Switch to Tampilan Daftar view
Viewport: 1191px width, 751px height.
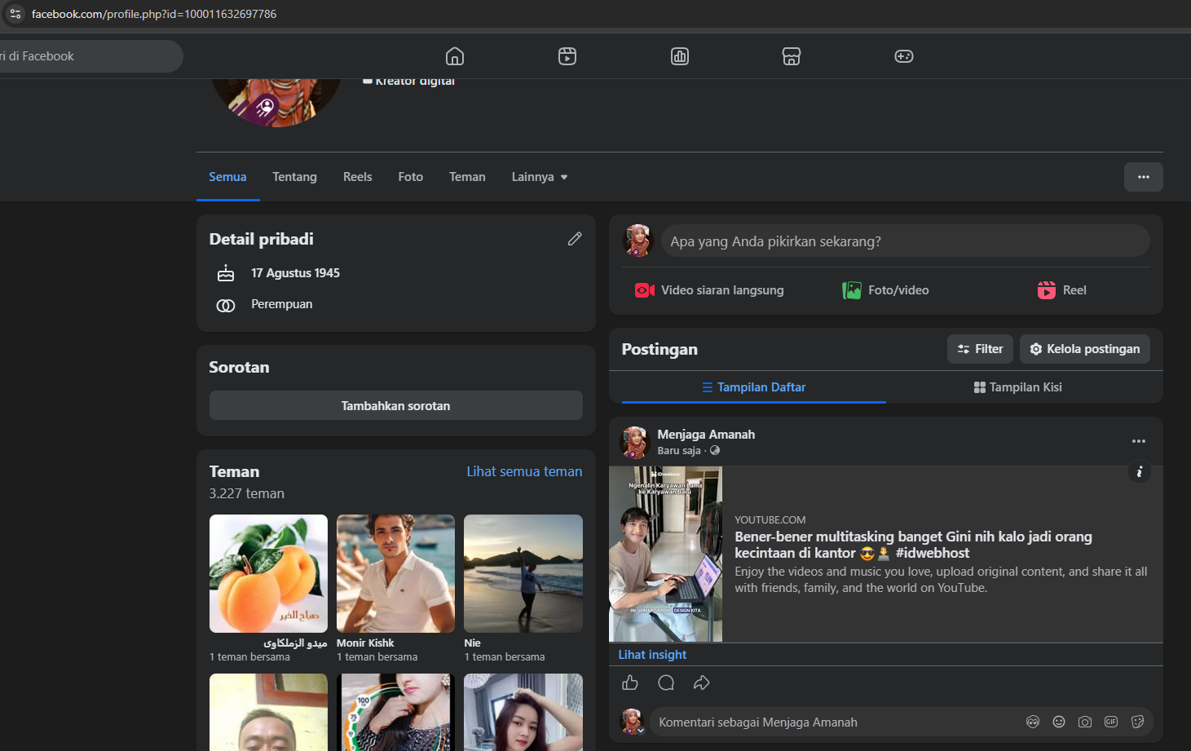point(754,387)
